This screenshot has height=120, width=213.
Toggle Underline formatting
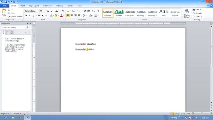point(33,16)
